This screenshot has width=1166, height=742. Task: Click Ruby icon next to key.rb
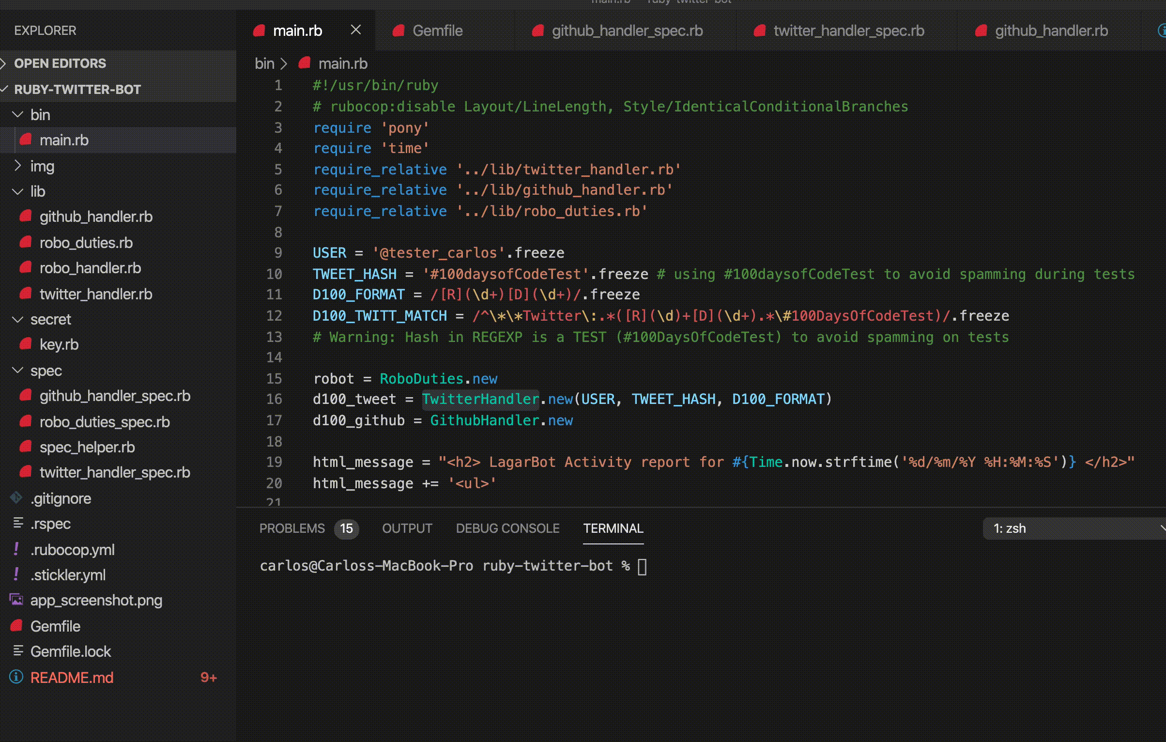pos(25,344)
